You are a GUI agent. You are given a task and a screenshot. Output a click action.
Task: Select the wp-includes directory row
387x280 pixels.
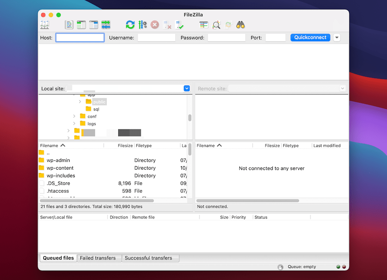113,175
